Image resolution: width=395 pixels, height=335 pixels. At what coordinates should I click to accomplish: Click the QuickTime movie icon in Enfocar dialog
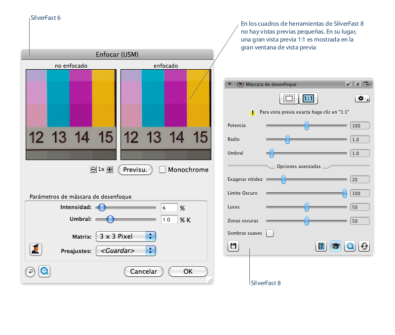(x=44, y=271)
